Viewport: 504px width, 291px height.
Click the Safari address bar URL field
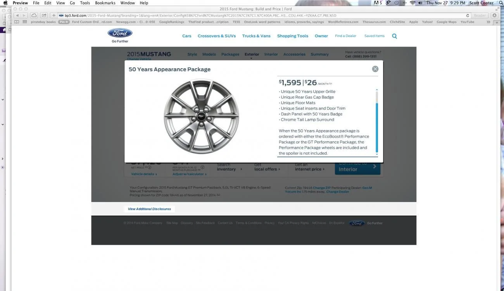[x=264, y=15]
